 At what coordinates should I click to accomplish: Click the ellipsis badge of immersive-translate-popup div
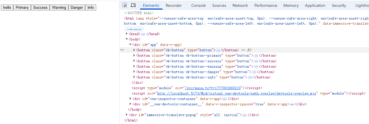(x=245, y=115)
